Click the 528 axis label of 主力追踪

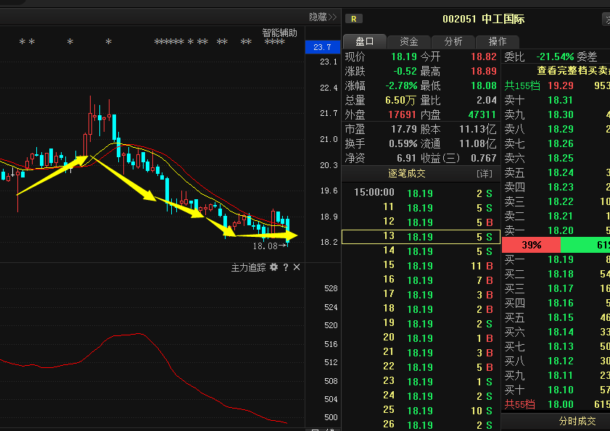pos(331,288)
